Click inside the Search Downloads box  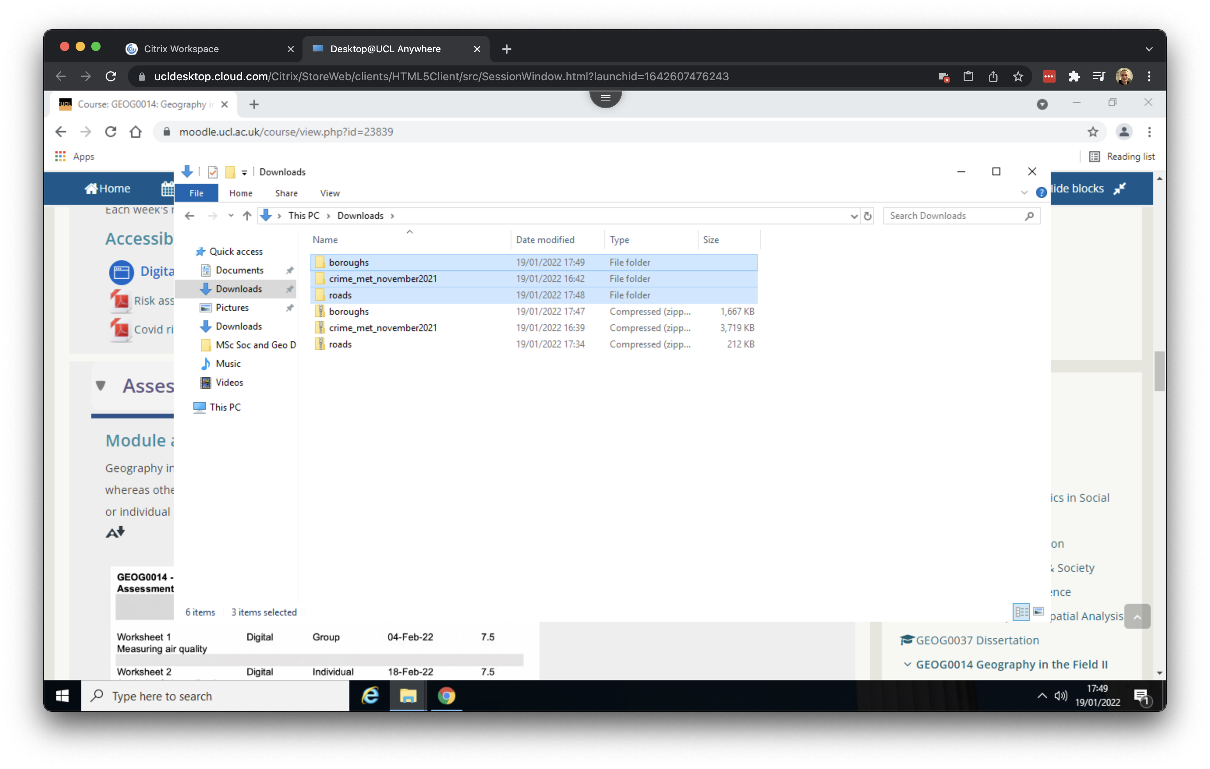pos(955,215)
